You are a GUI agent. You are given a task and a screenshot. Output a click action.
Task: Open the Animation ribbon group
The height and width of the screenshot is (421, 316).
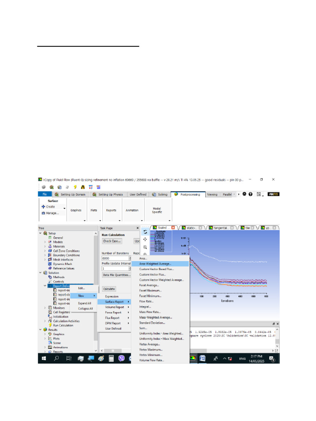pyautogui.click(x=132, y=210)
